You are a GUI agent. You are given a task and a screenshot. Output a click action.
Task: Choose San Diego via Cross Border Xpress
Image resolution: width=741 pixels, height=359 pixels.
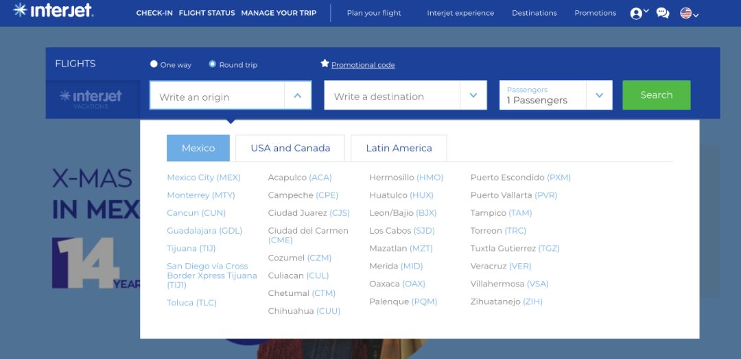pos(212,275)
